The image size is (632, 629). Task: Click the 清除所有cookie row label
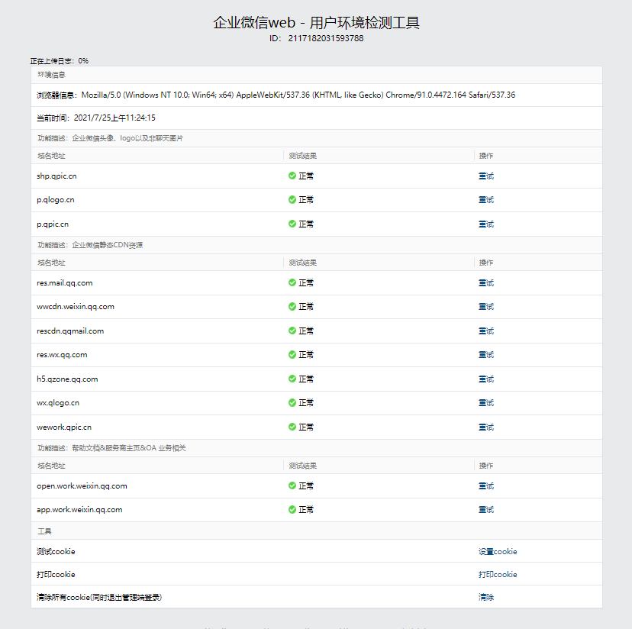coord(99,597)
